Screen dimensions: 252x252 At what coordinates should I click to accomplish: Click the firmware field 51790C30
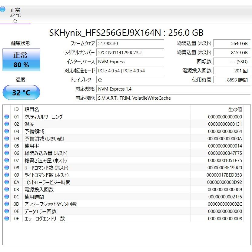click(130, 43)
